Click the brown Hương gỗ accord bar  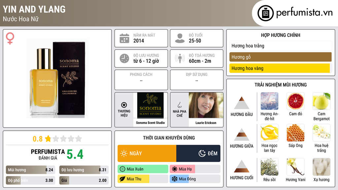point(281,57)
